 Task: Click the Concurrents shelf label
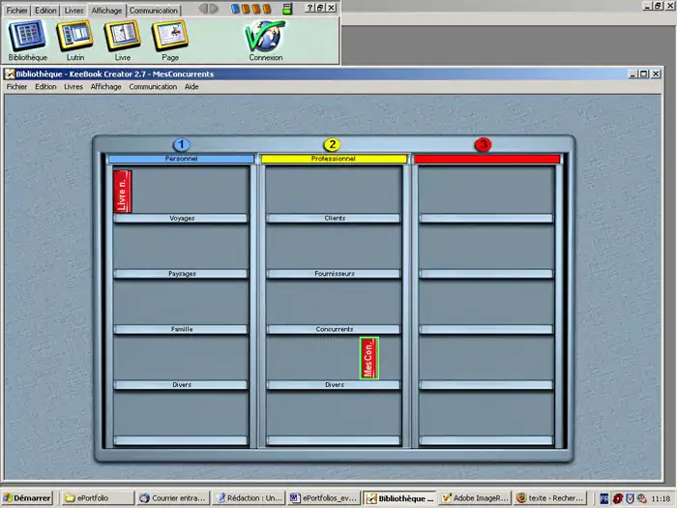334,329
